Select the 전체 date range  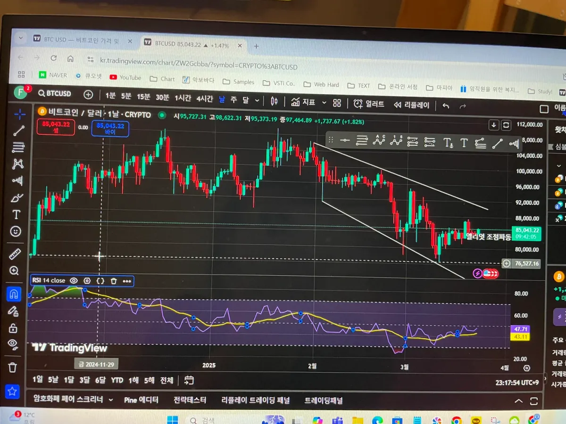tap(167, 380)
